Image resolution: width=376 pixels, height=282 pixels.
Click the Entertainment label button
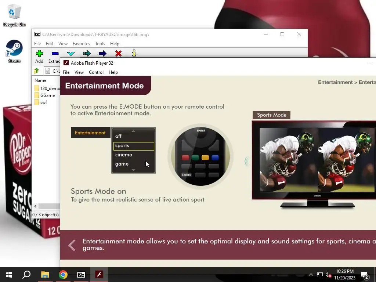pos(90,133)
